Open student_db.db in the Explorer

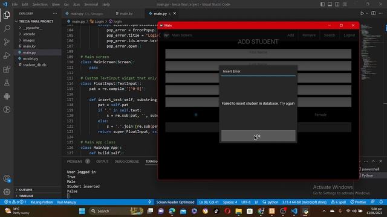click(x=34, y=65)
